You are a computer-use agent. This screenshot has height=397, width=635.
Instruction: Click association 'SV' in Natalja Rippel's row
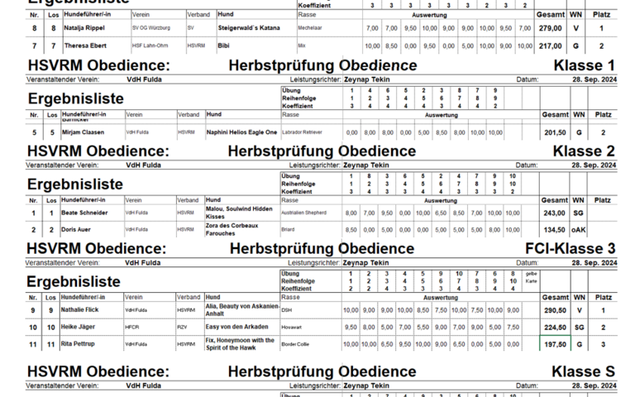pos(191,28)
